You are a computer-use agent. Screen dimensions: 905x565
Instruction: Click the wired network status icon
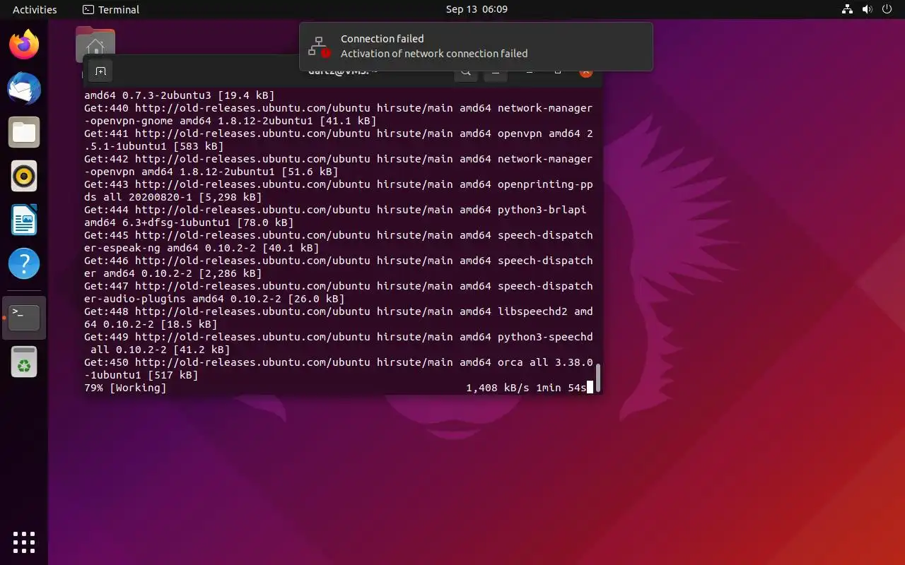pyautogui.click(x=847, y=10)
